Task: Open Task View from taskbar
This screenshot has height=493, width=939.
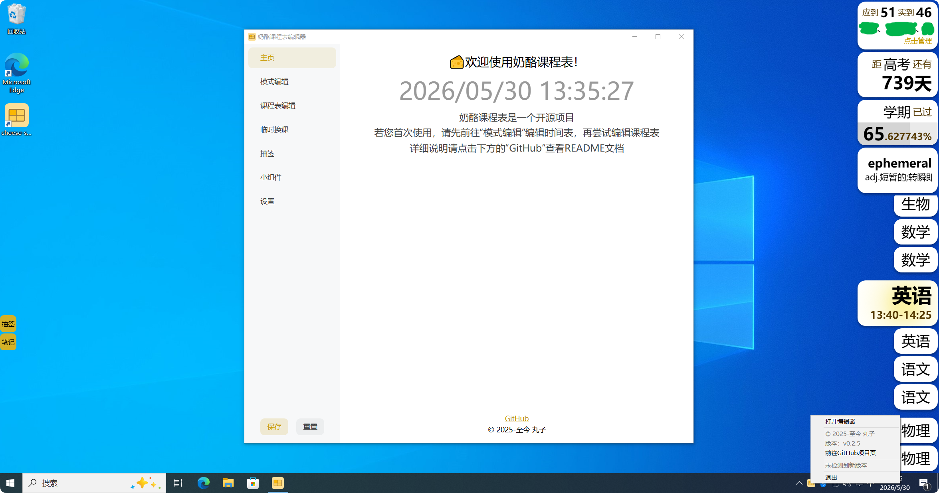Action: (178, 483)
